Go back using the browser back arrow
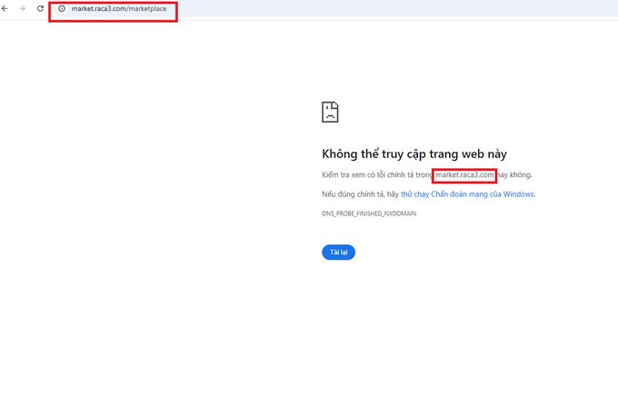 coord(5,8)
